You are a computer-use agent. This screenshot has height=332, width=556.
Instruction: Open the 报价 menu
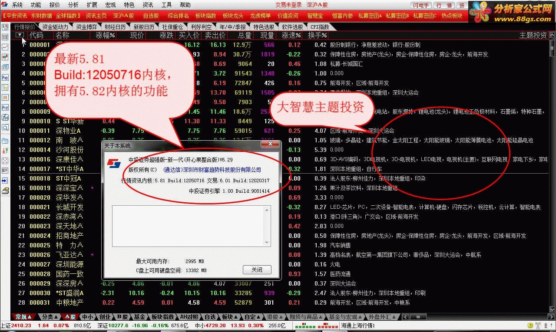[x=54, y=5]
